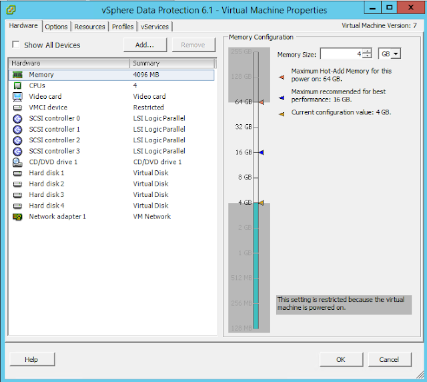Select the SCSI controller 2 label
Image resolution: width=427 pixels, height=382 pixels.
point(55,140)
